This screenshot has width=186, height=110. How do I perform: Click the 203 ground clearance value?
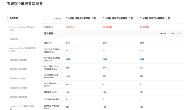pos(67,107)
